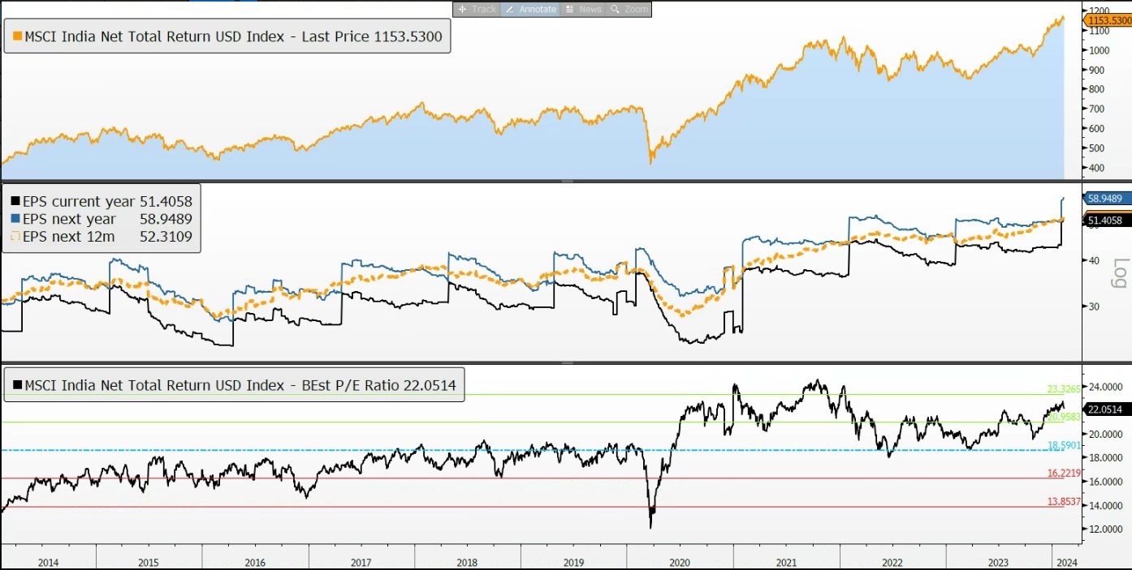Click the 2023 label on time axis
The image size is (1132, 570).
(998, 562)
